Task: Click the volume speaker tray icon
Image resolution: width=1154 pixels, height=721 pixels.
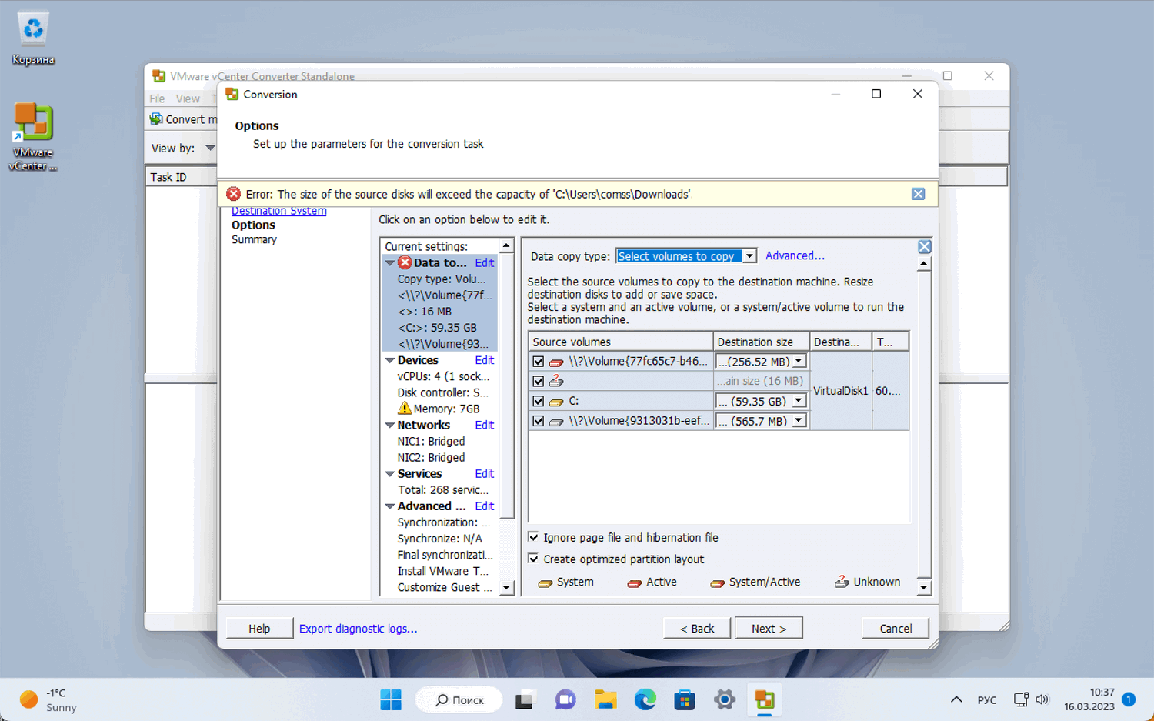Action: [x=1042, y=699]
